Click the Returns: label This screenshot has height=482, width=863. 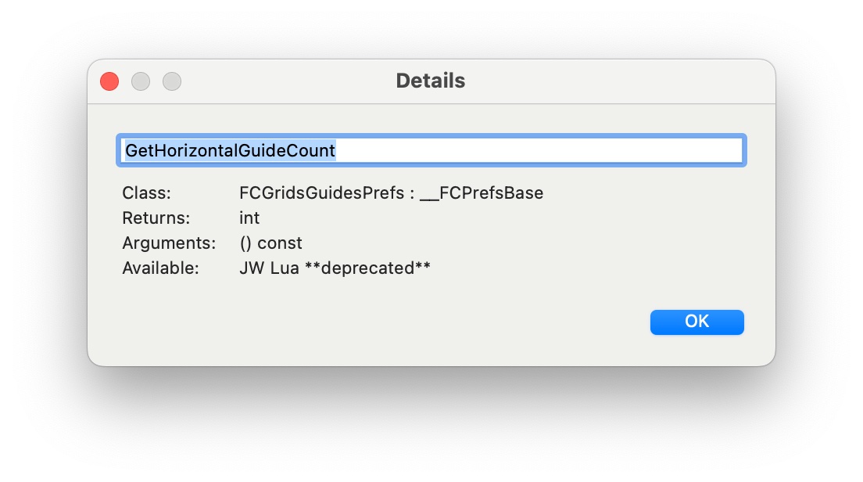point(156,218)
